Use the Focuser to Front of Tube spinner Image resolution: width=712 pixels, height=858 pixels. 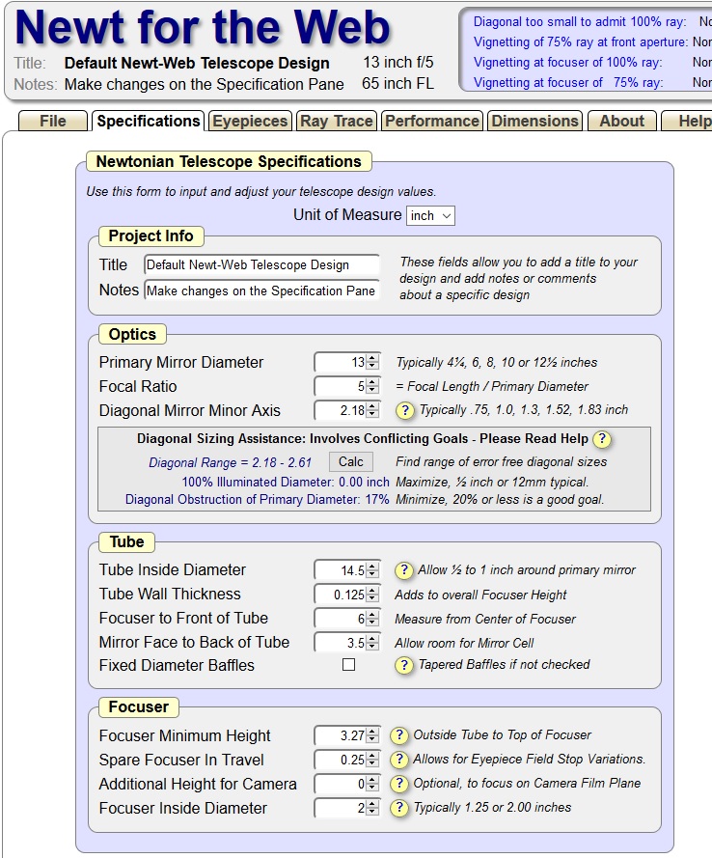[x=372, y=619]
